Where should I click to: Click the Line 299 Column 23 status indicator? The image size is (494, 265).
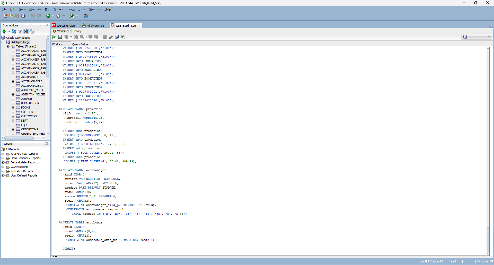(430, 261)
